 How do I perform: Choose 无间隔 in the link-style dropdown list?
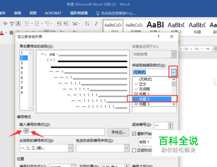pos(152,89)
